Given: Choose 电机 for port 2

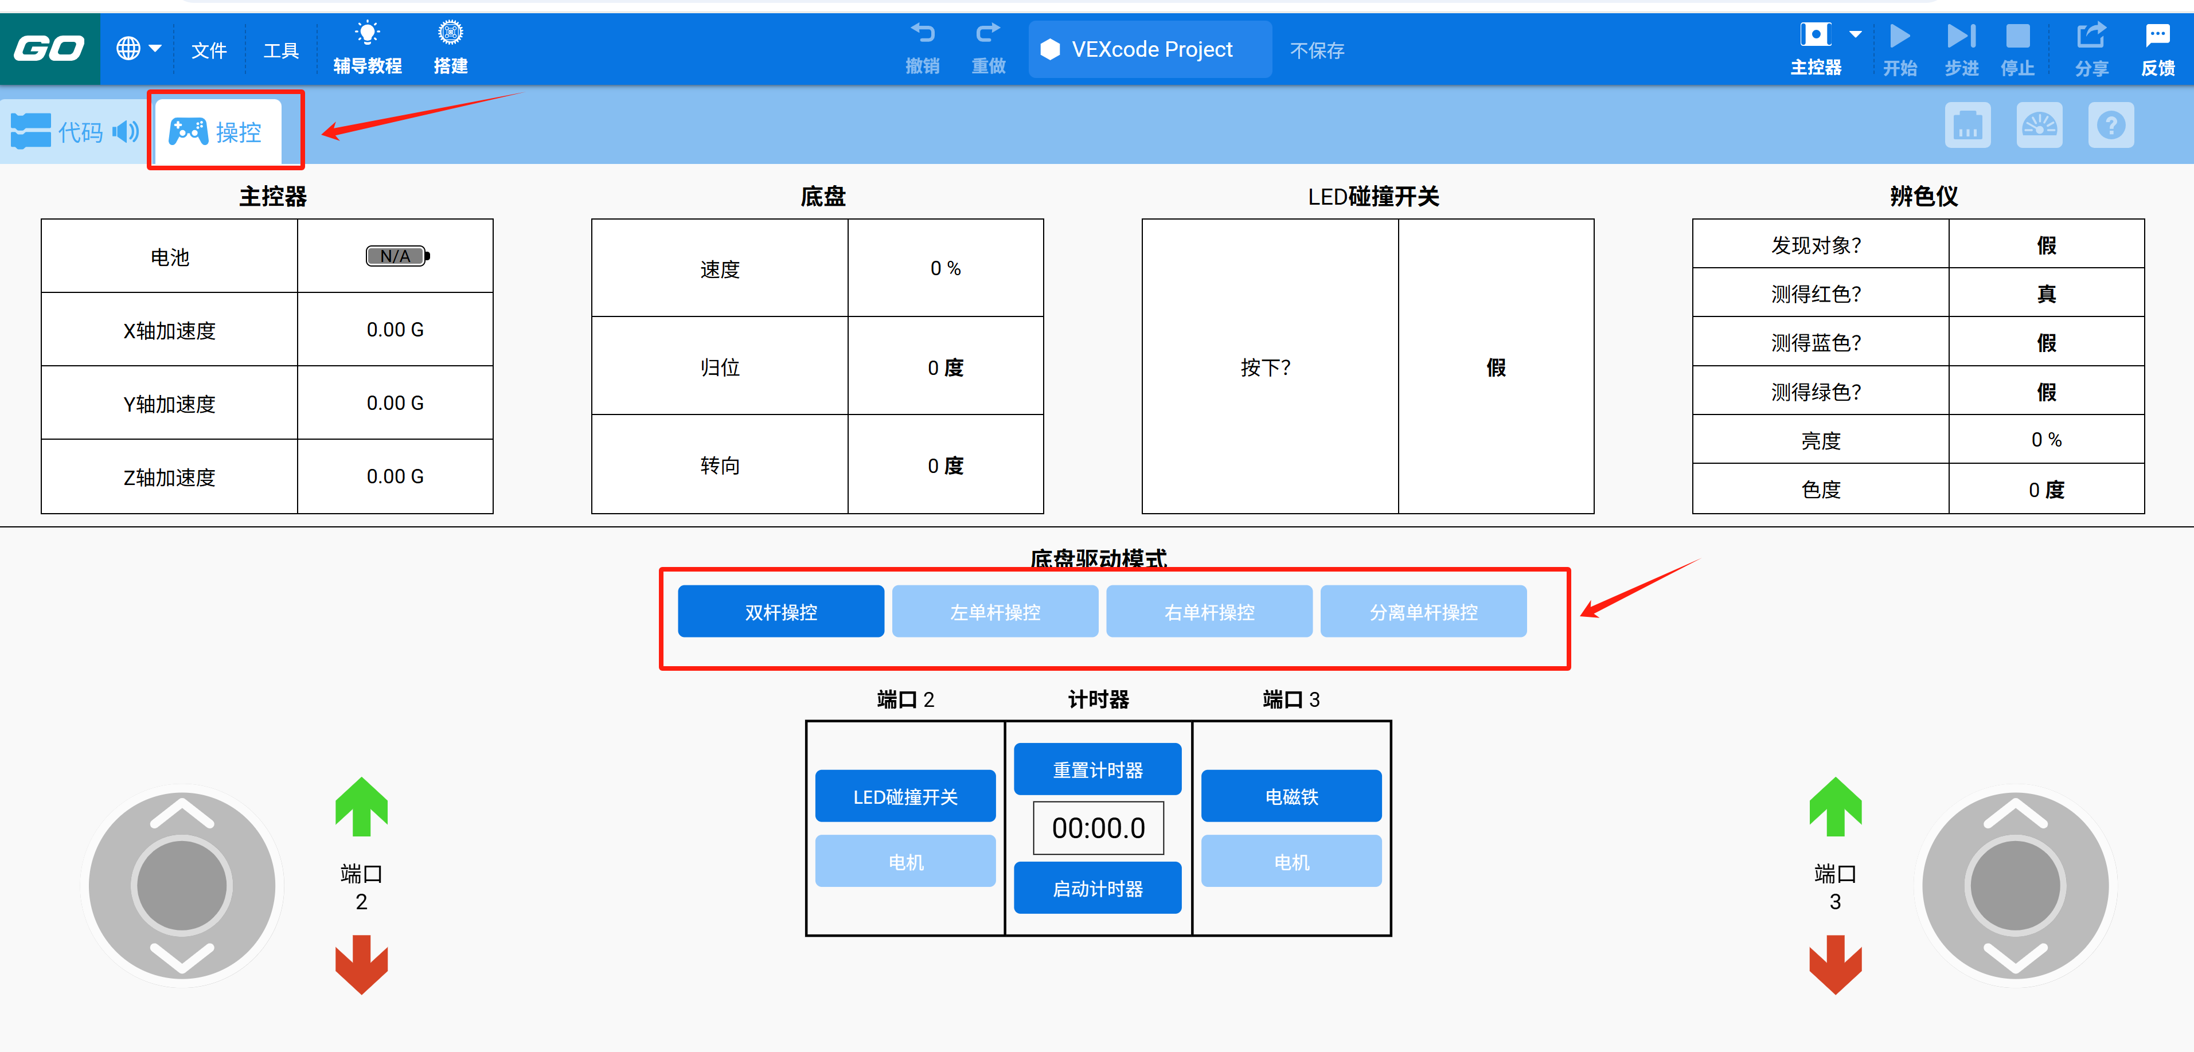Looking at the screenshot, I should tap(904, 861).
